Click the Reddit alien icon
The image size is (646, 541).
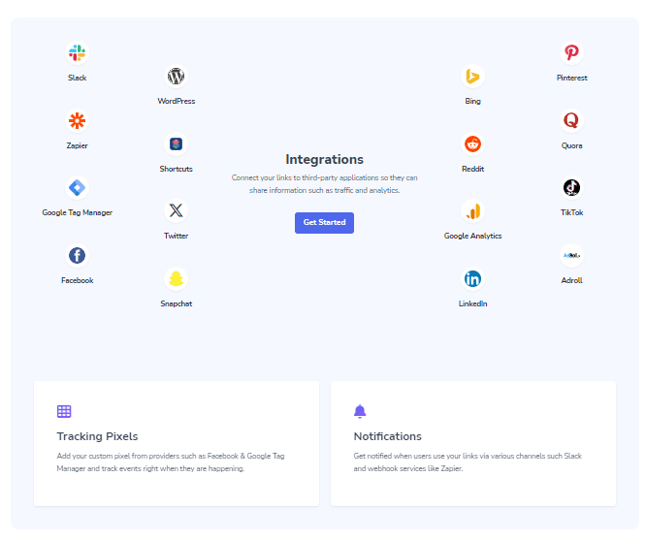pyautogui.click(x=472, y=144)
